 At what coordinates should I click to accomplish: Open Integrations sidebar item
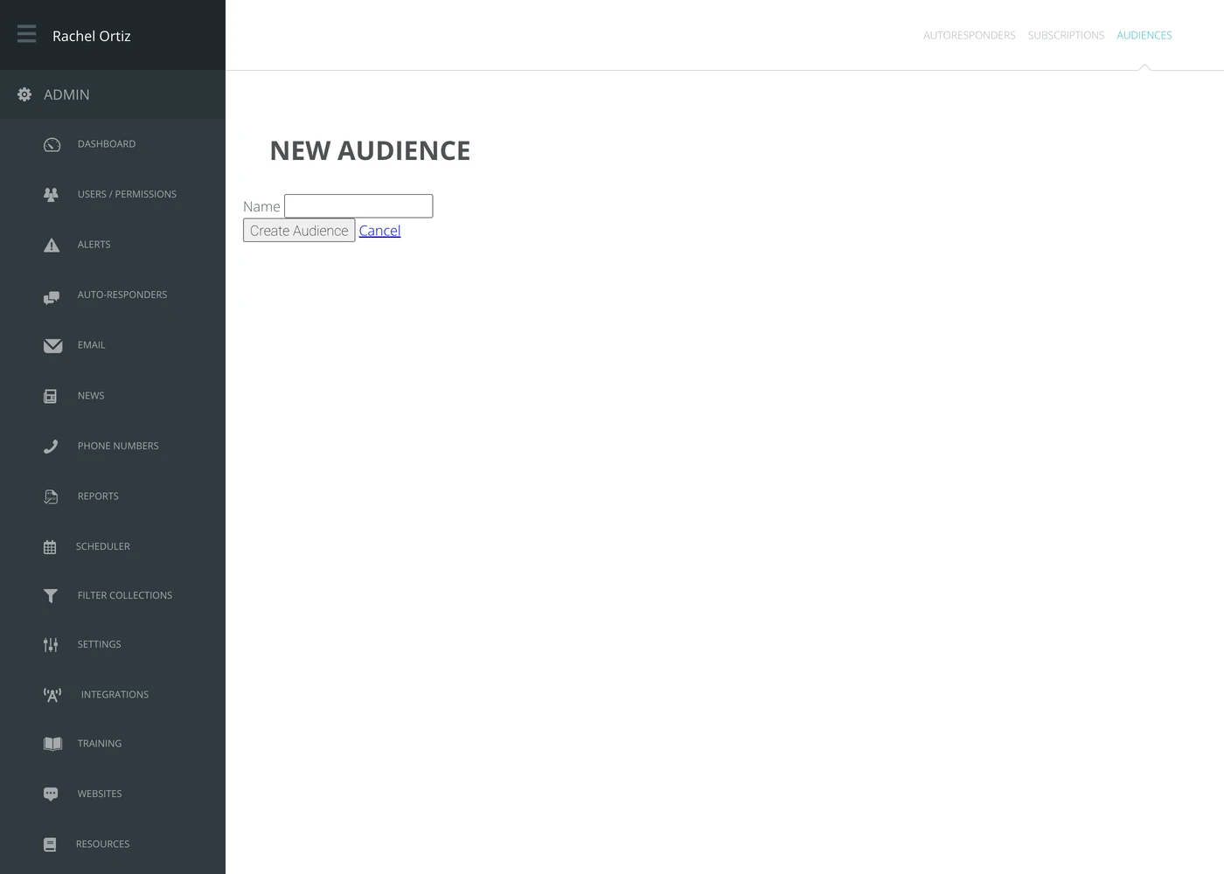pos(115,695)
